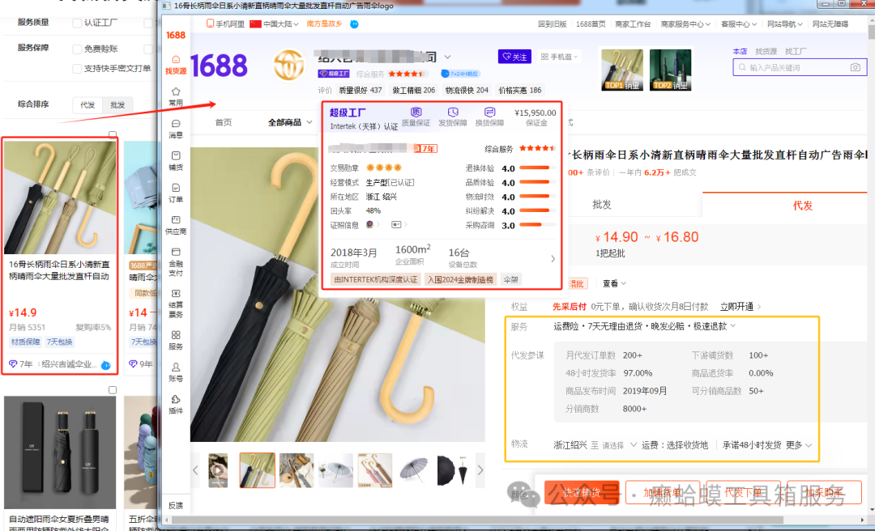Open the 1688首页 link
Viewport: 875px width, 531px height.
591,24
